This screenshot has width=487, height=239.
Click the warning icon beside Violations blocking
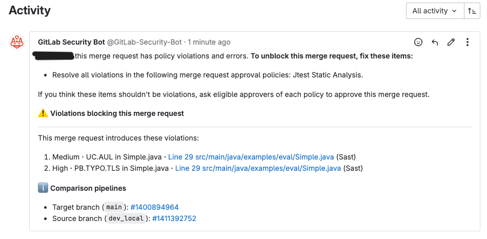pyautogui.click(x=43, y=113)
